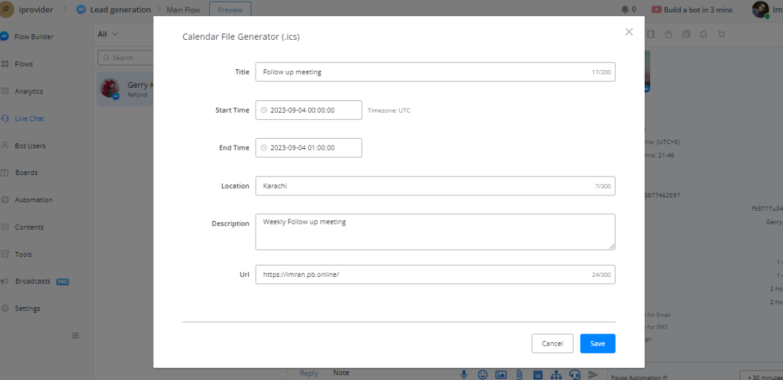783x380 pixels.
Task: Click the notification bell icon in header
Action: click(x=625, y=9)
